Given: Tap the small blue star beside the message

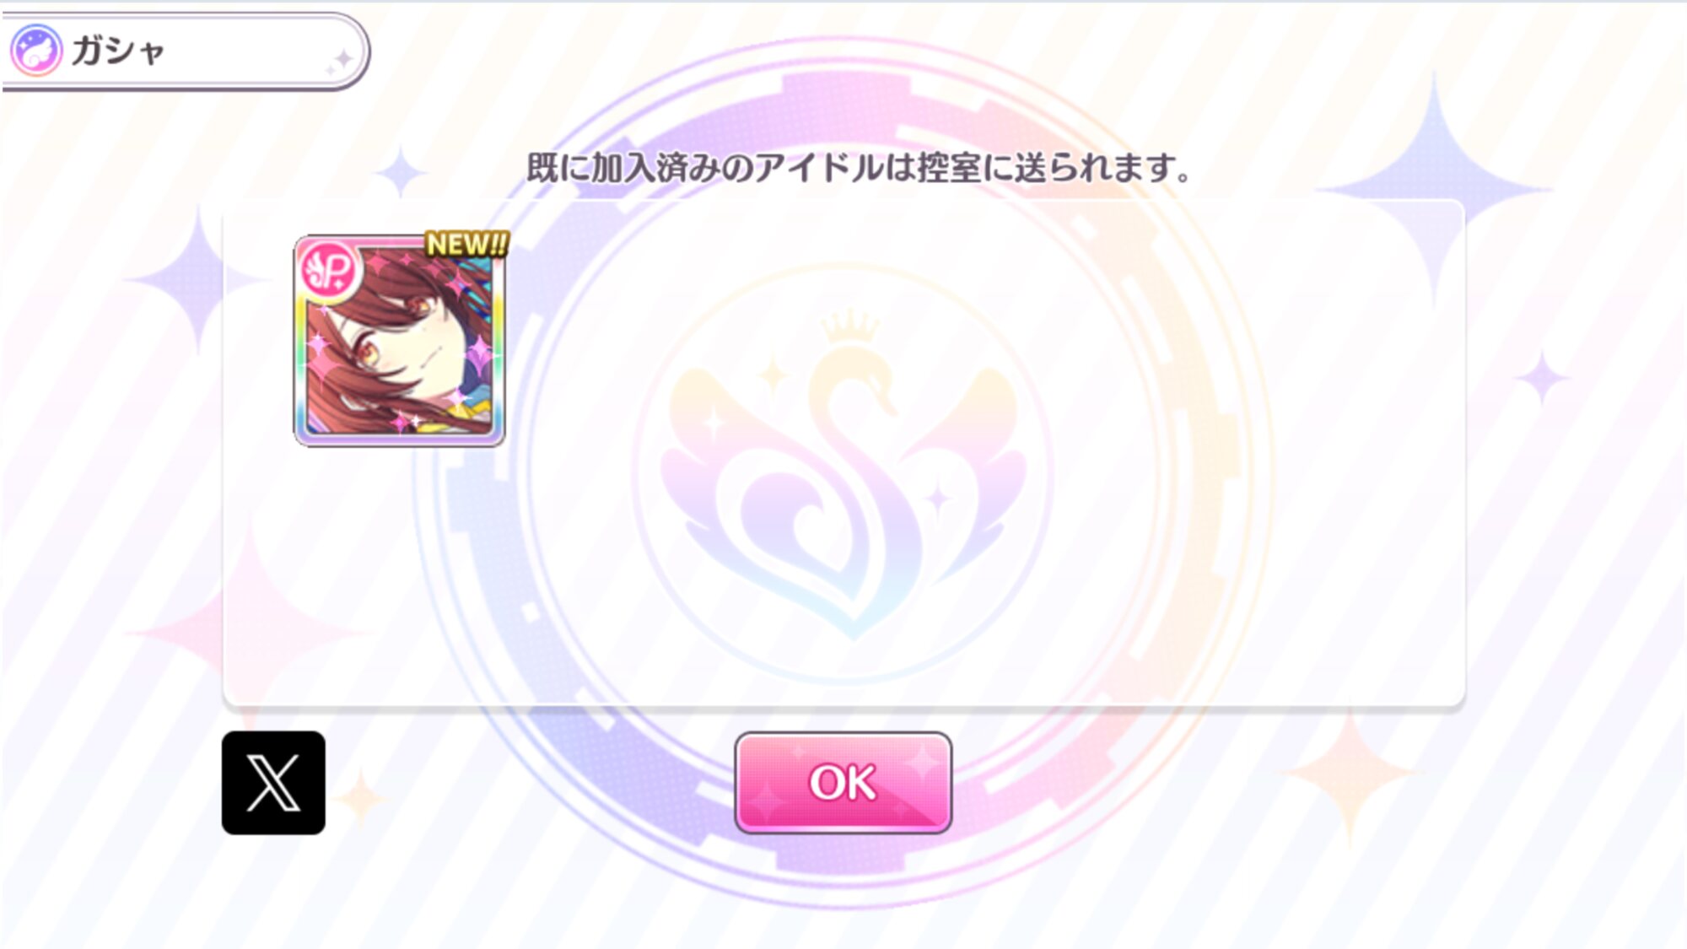Looking at the screenshot, I should pos(402,173).
